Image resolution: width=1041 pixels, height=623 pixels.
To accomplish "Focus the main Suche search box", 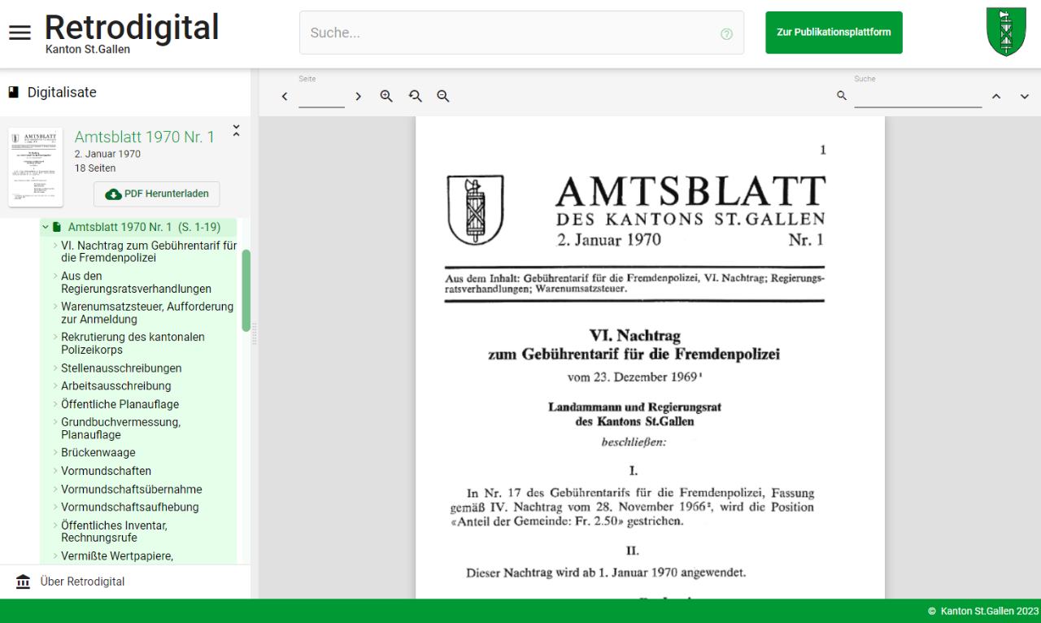I will click(521, 33).
